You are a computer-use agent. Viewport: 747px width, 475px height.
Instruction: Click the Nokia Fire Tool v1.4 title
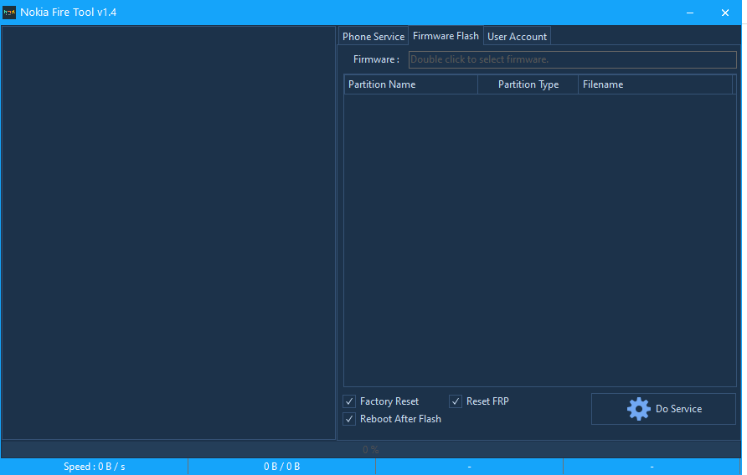[x=68, y=13]
